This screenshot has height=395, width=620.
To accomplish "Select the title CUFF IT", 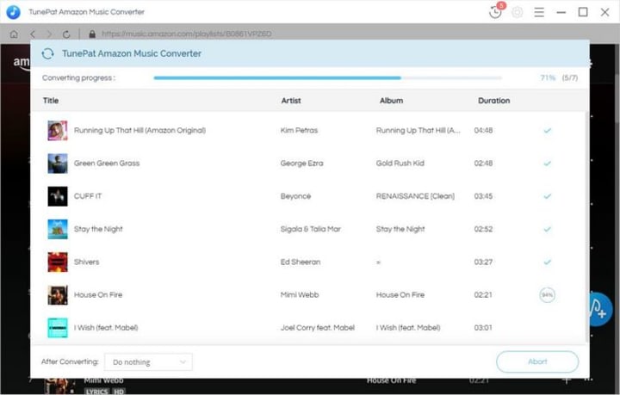I will tap(88, 196).
